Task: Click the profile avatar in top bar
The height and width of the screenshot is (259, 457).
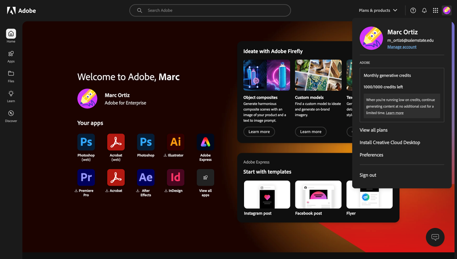Action: [446, 11]
